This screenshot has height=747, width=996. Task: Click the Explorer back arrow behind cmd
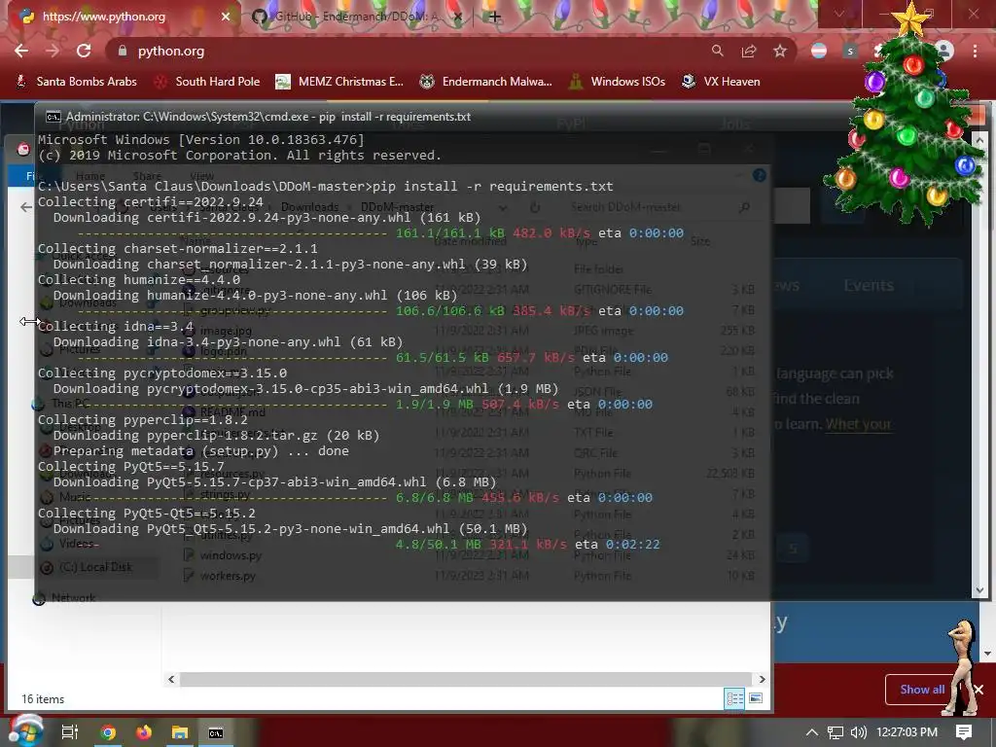(26, 207)
